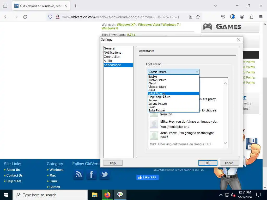Click Cancel in Settings dialog

coord(229,163)
